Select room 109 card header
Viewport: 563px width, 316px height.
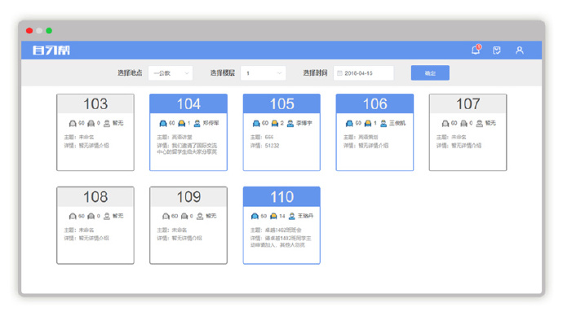188,197
